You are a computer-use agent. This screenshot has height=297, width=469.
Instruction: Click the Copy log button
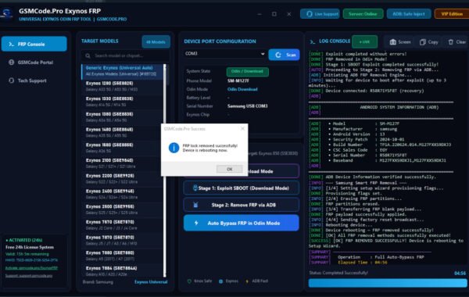tap(429, 42)
